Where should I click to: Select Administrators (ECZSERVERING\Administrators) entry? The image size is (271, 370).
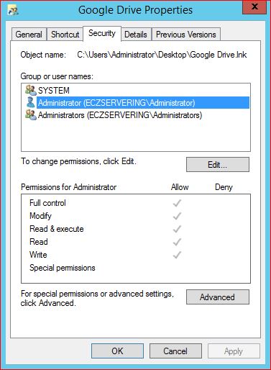pos(114,115)
